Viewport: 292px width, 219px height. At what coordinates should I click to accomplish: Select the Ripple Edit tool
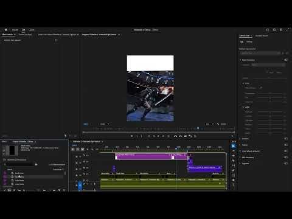[x=233, y=156]
